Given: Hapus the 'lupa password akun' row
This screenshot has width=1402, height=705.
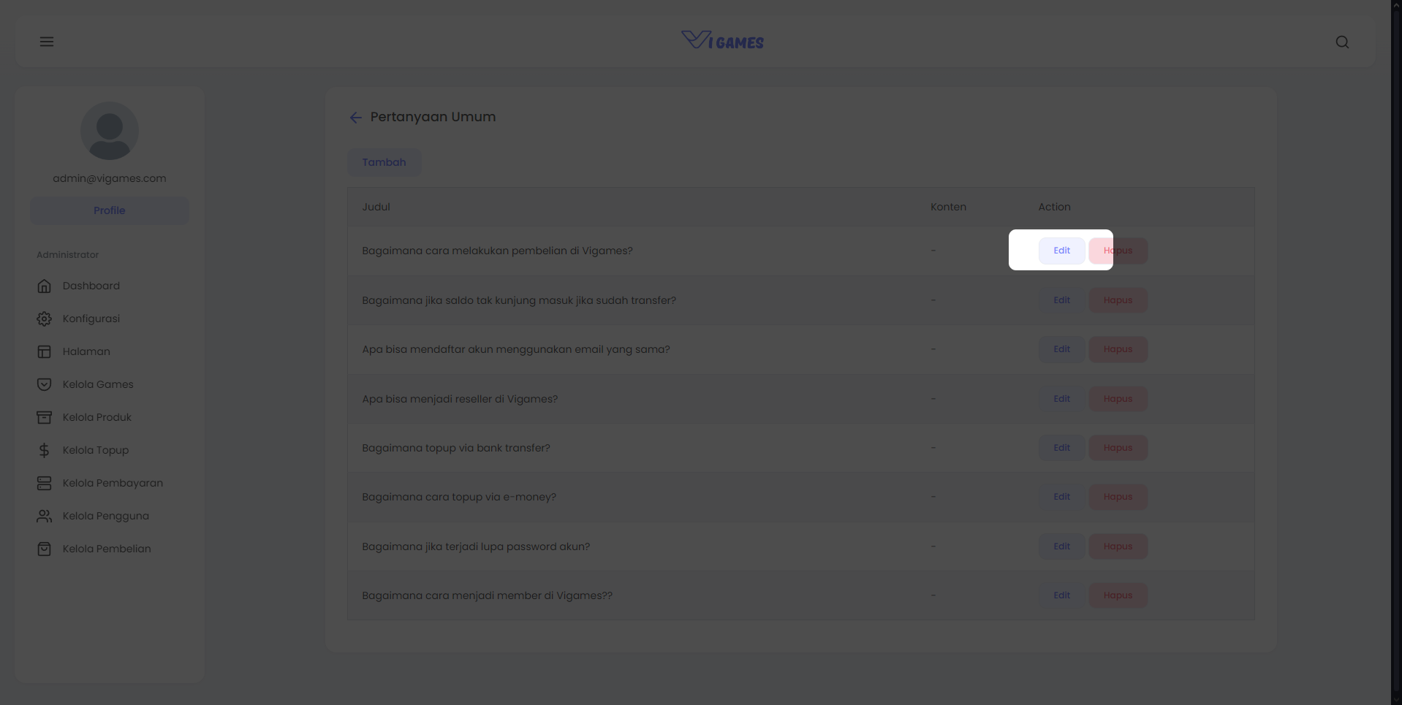Looking at the screenshot, I should [1118, 546].
